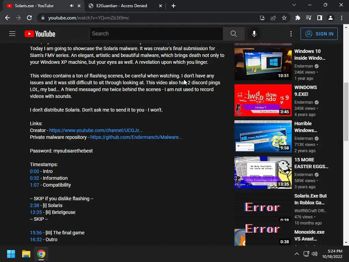Open the tab search dropdown chevron
349x262 pixels.
294,5
